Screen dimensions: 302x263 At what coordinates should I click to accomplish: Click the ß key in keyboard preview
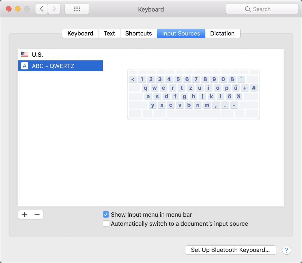(232, 79)
